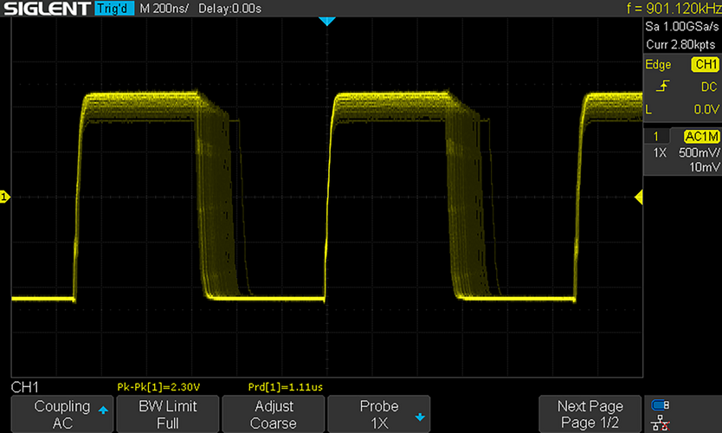Toggle the AC1M channel coupling badge
722x433 pixels.
(x=701, y=136)
